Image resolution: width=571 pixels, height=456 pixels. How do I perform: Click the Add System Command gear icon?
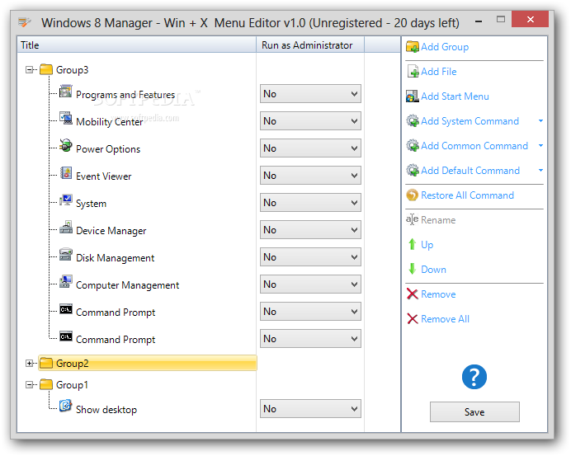(413, 121)
